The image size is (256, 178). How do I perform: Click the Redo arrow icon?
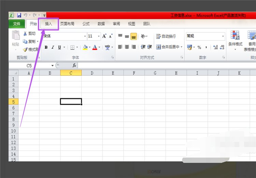click(x=34, y=15)
